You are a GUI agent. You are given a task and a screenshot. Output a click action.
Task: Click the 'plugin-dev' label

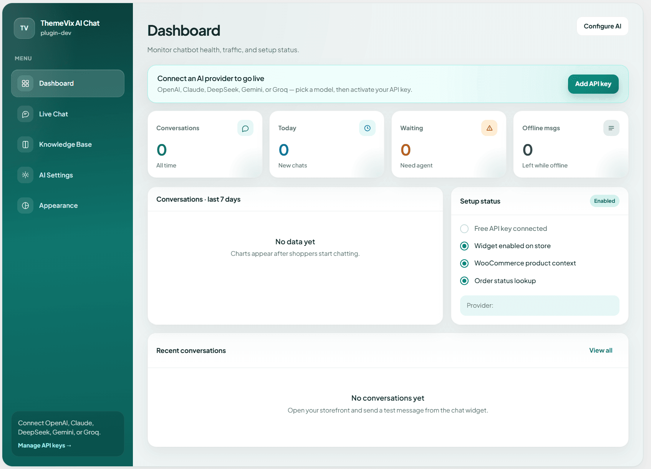(x=56, y=33)
